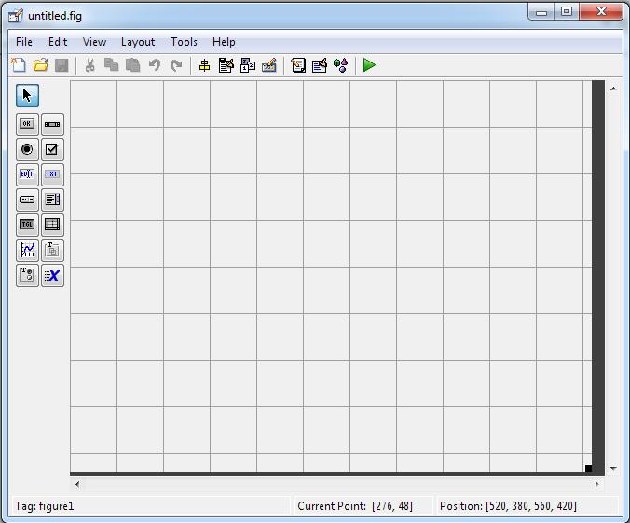This screenshot has width=630, height=523.
Task: Open the Tools menu
Action: point(184,42)
